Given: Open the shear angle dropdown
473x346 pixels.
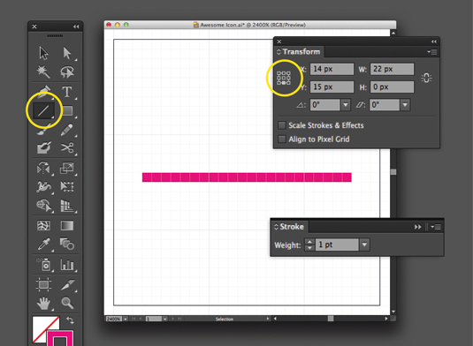Looking at the screenshot, I should click(x=405, y=105).
